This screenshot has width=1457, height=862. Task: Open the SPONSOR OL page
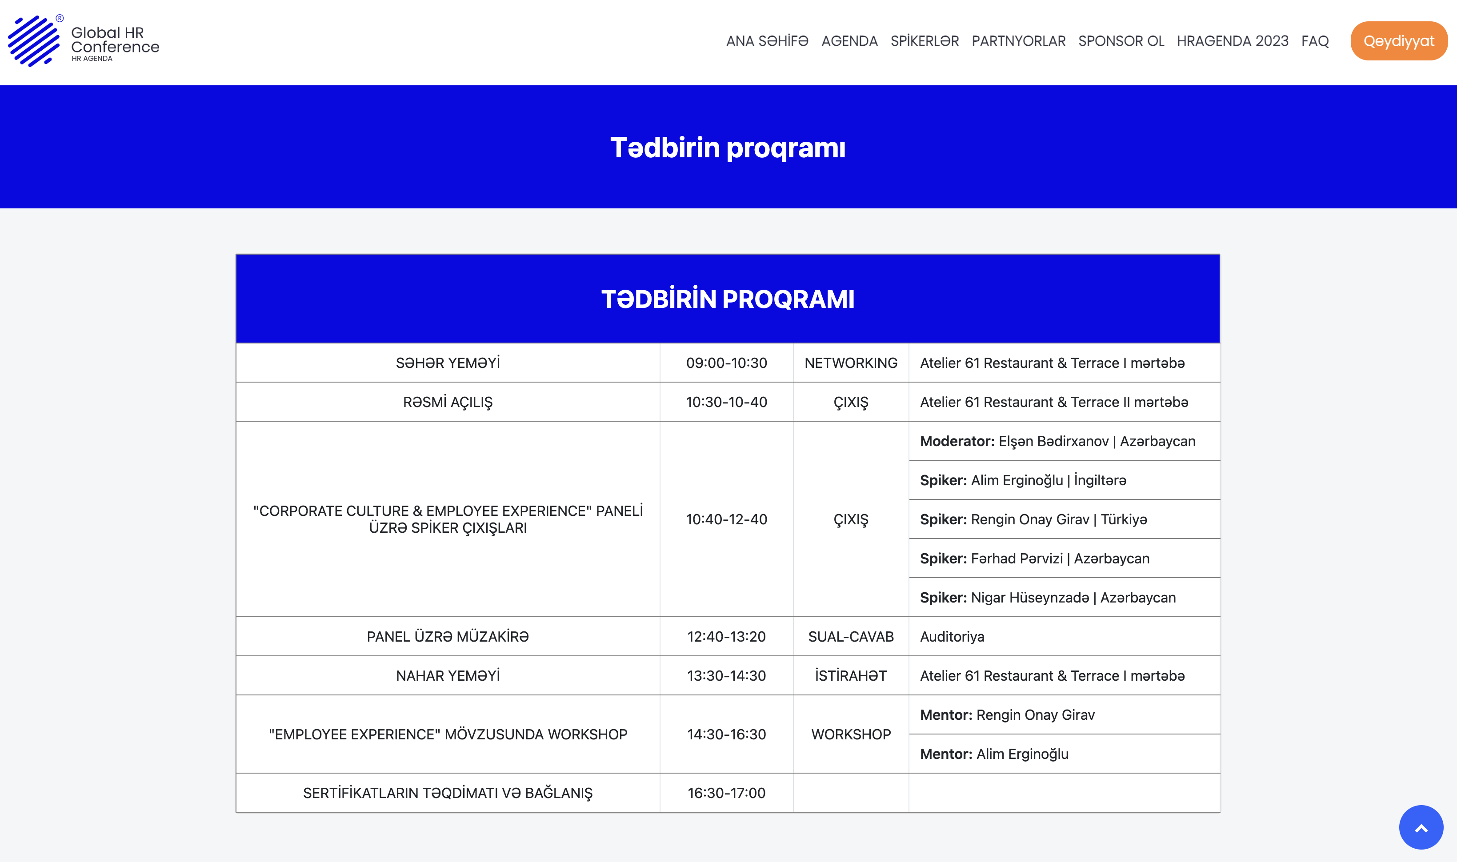(1121, 41)
